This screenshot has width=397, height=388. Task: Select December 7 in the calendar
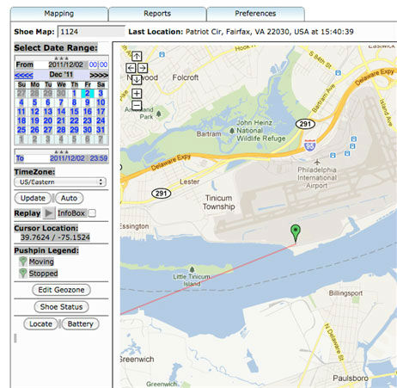pyautogui.click(x=61, y=102)
